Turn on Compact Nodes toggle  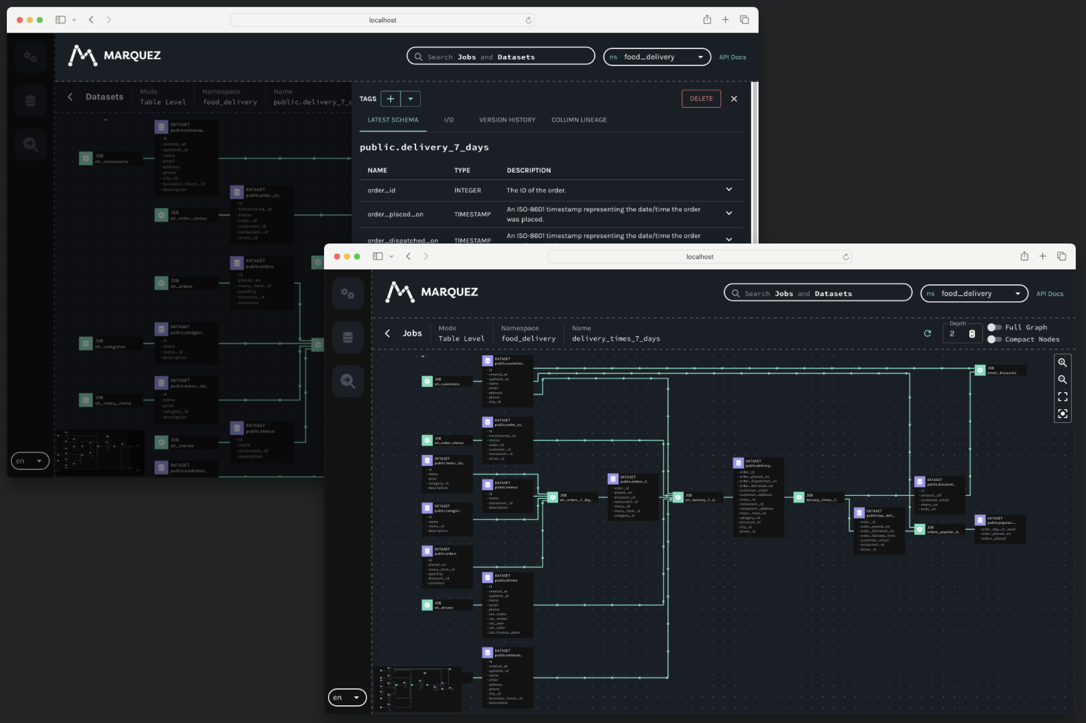(995, 339)
